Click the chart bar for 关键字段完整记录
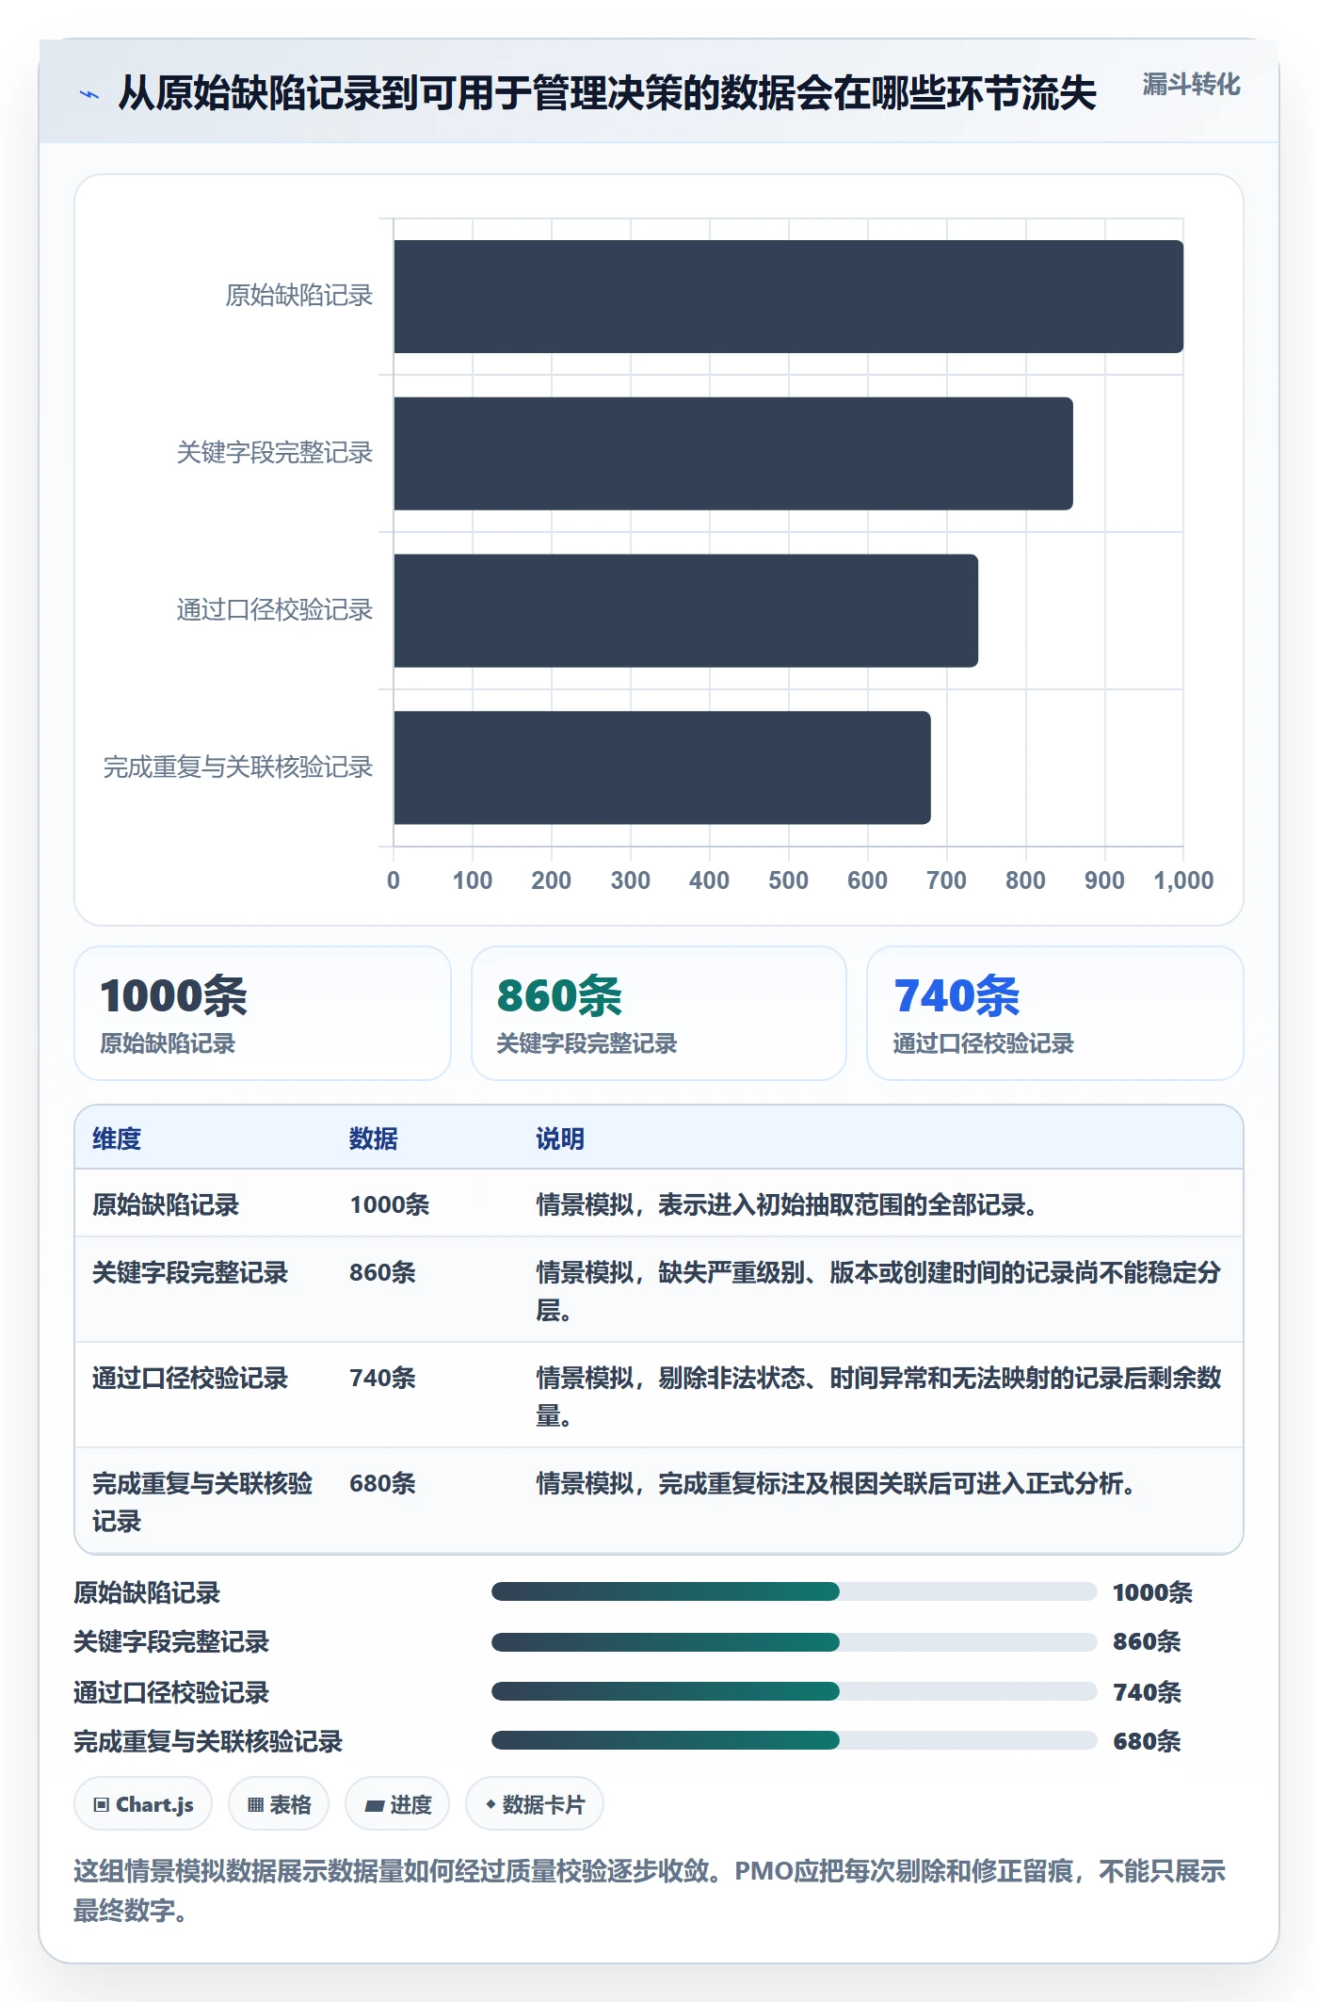 (733, 454)
